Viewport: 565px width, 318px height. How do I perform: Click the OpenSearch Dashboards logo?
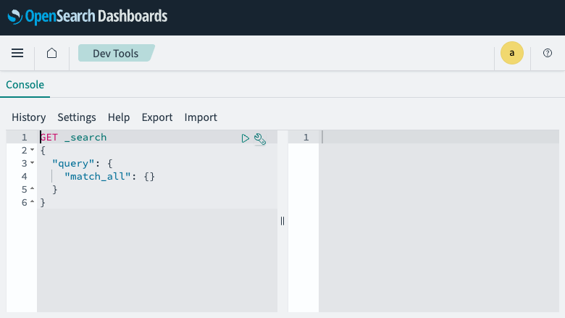[88, 16]
